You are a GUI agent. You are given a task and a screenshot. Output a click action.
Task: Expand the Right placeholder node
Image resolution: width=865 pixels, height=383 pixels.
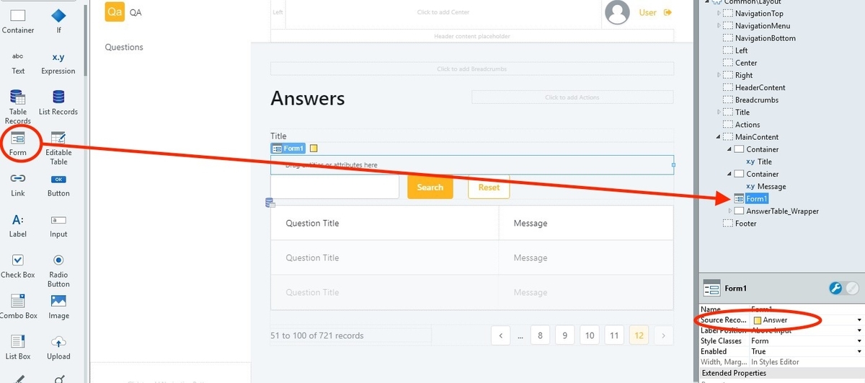coord(719,75)
